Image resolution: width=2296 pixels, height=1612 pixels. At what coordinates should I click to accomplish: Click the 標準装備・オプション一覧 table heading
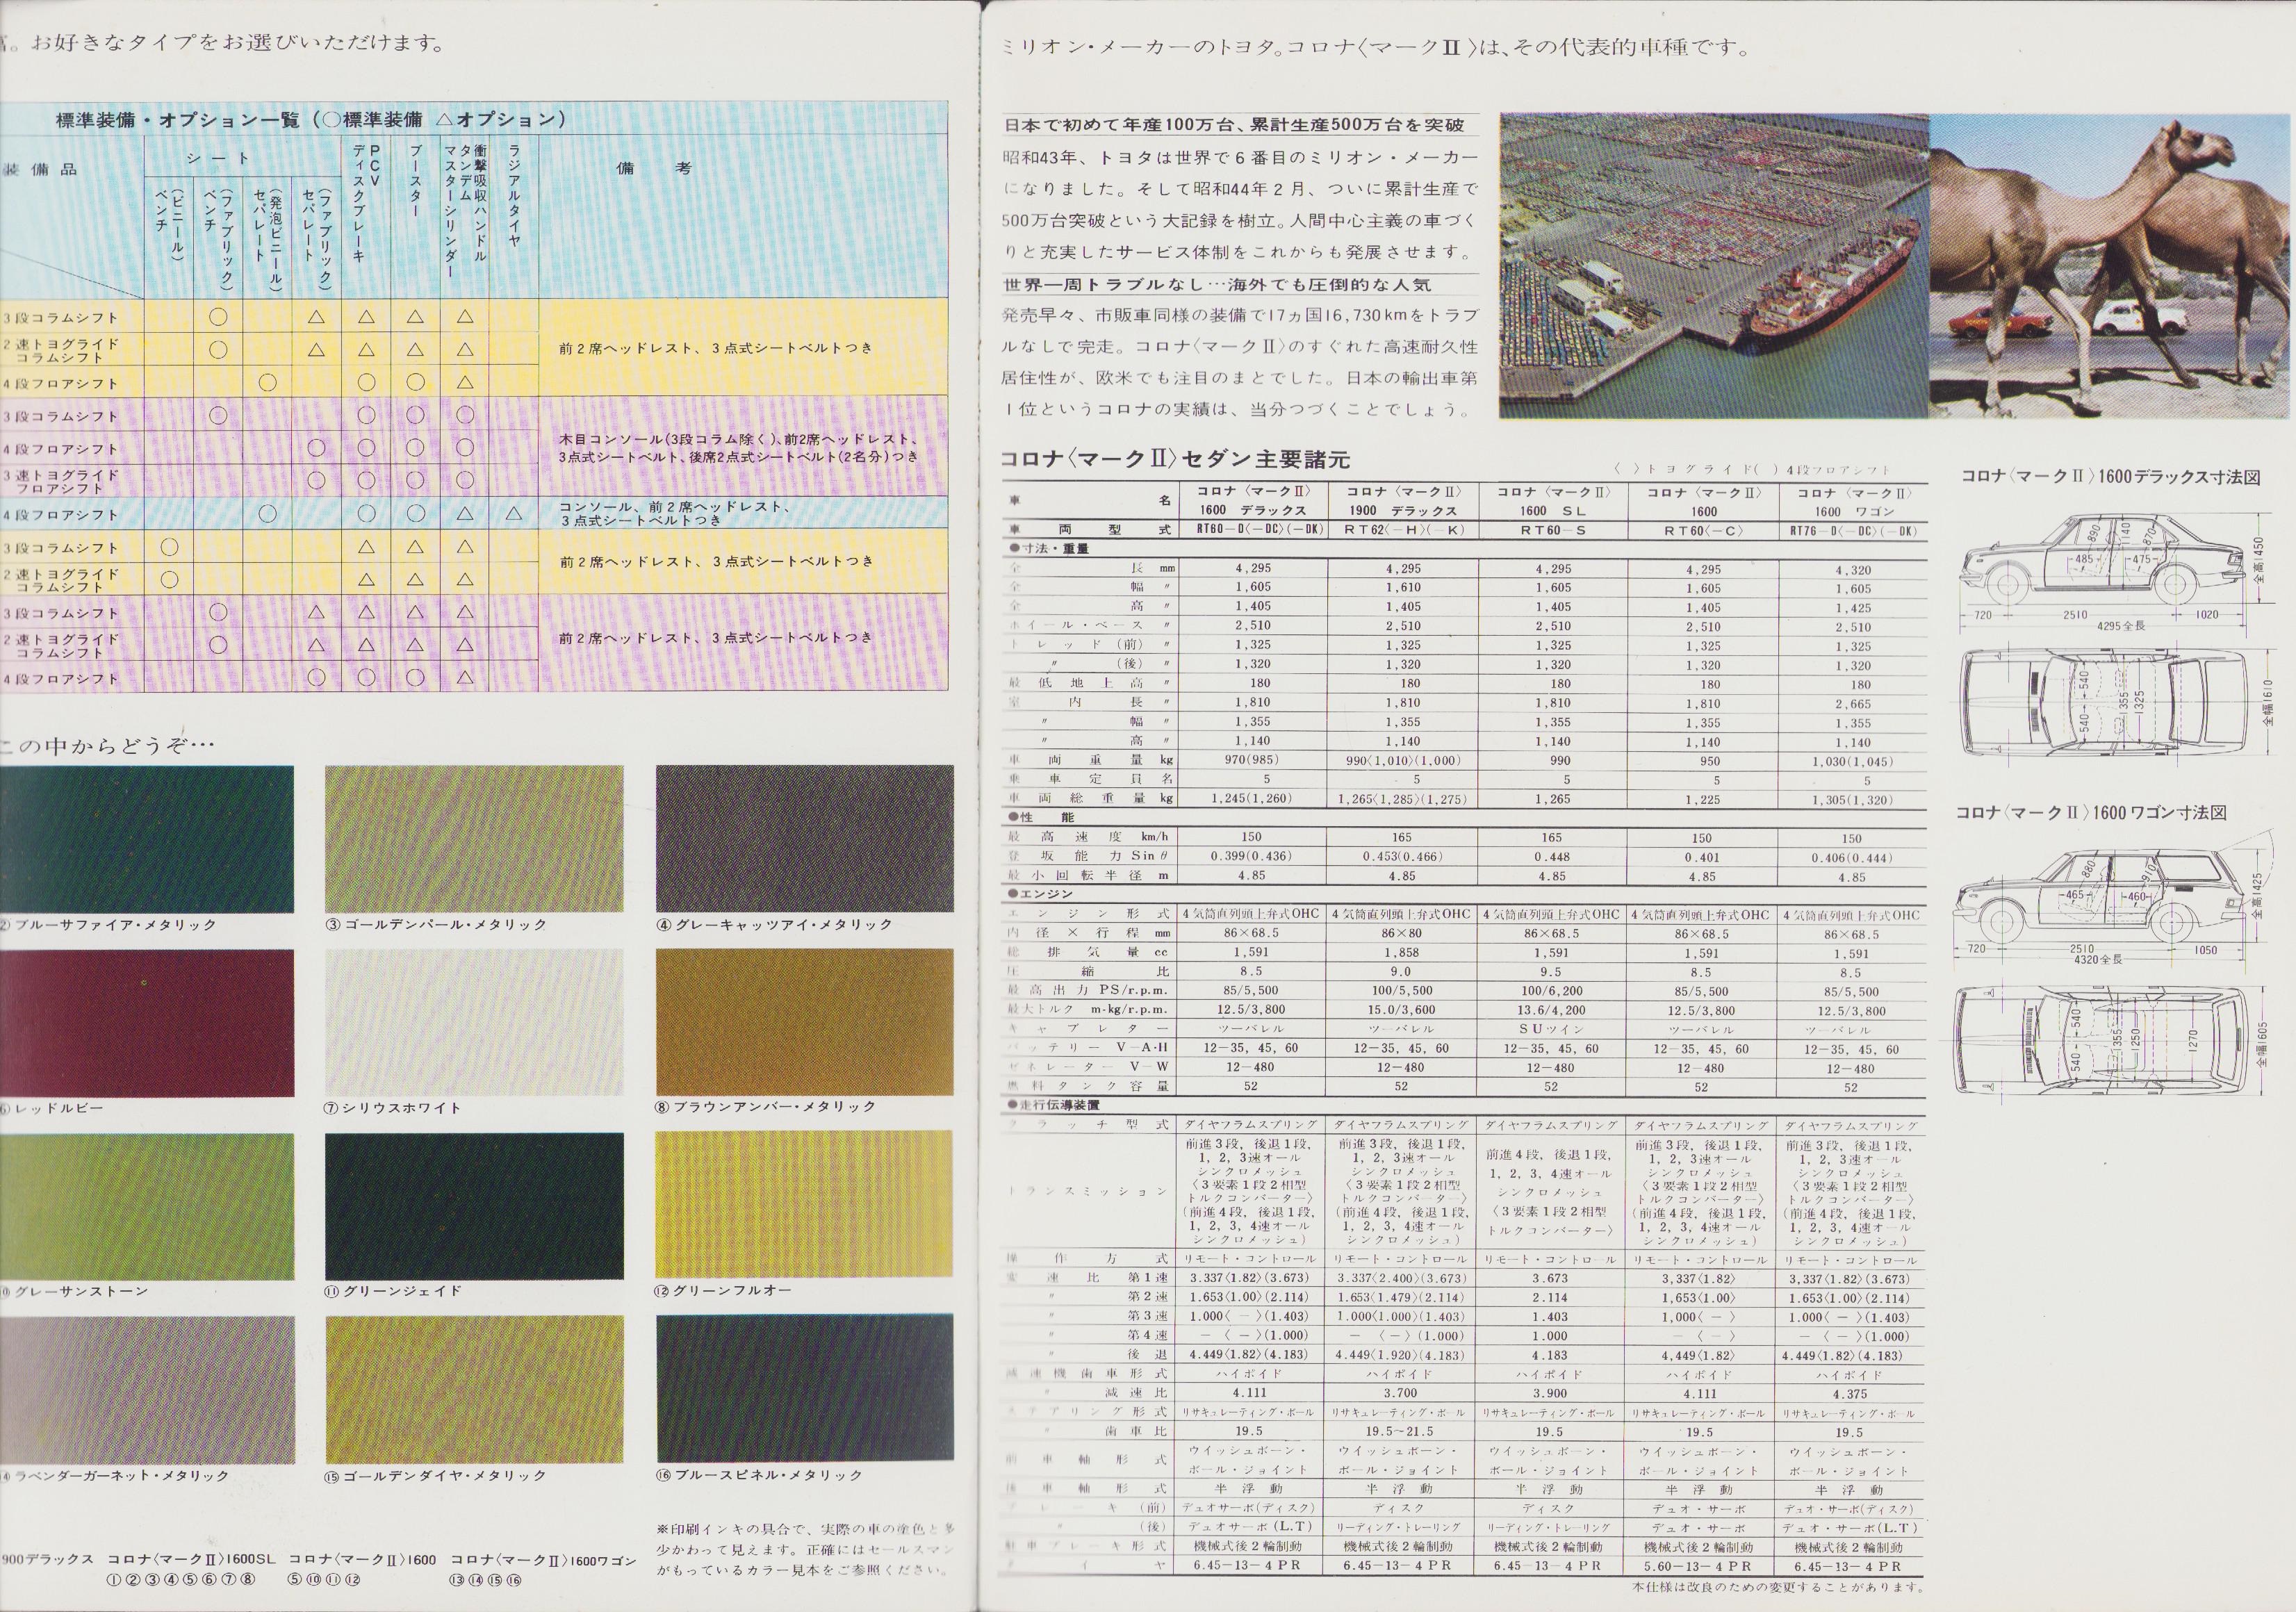pos(311,120)
